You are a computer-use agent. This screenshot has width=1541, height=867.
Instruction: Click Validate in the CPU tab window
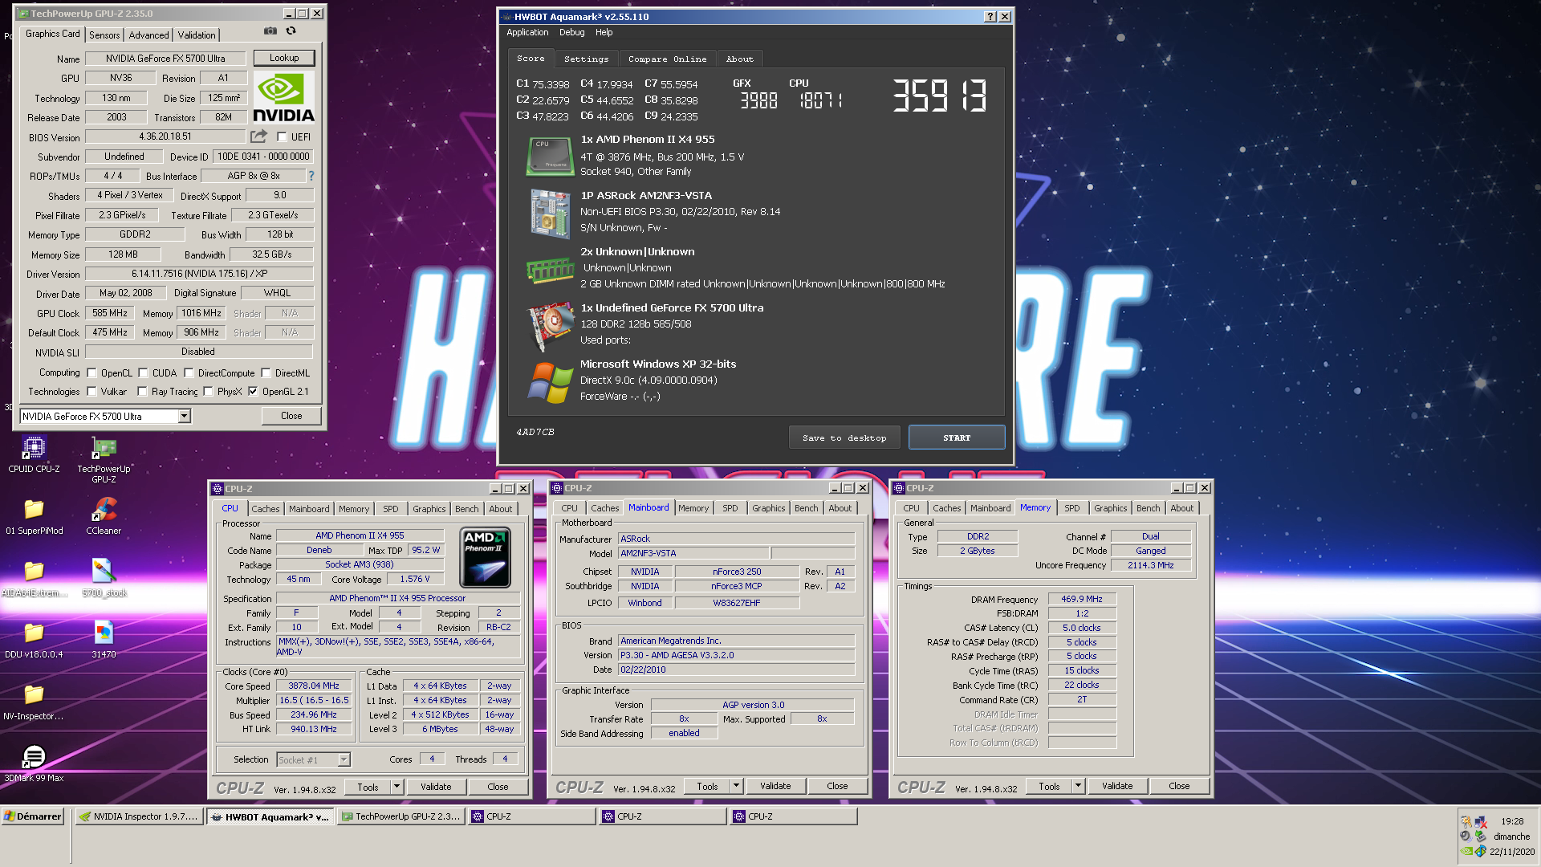click(x=436, y=787)
